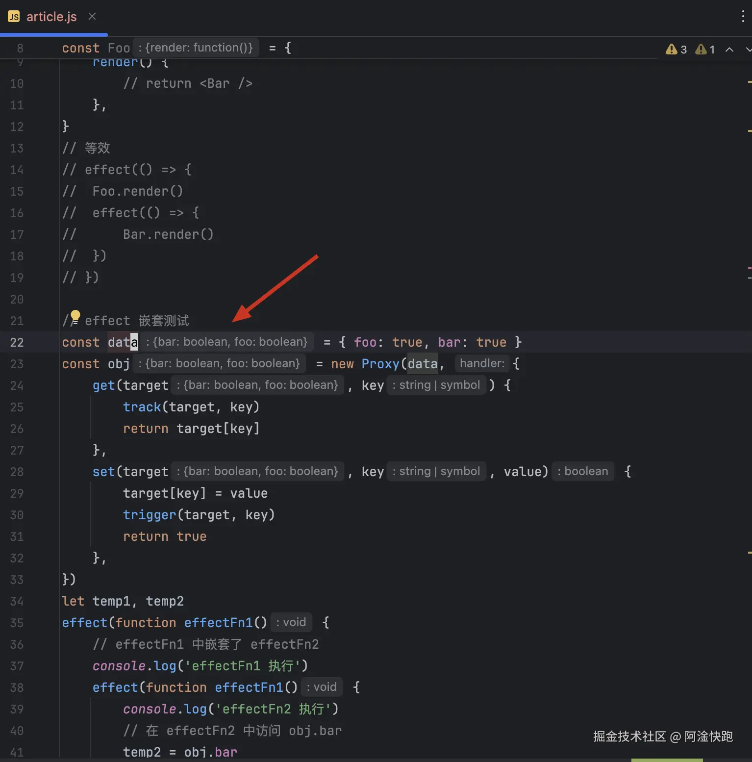
Task: Click 'trigger' function call on line 30
Action: [x=150, y=515]
